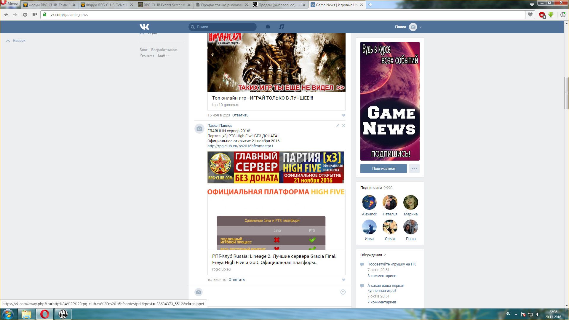The image size is (569, 320).
Task: Open VK notifications bell icon
Action: tap(268, 27)
